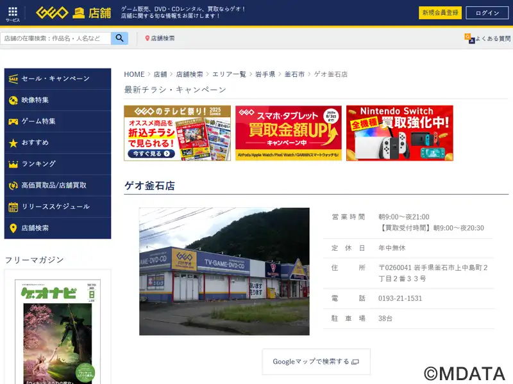Open リリーススケジュール sidebar item
Viewport: 513px width, 384px height.
click(58, 207)
